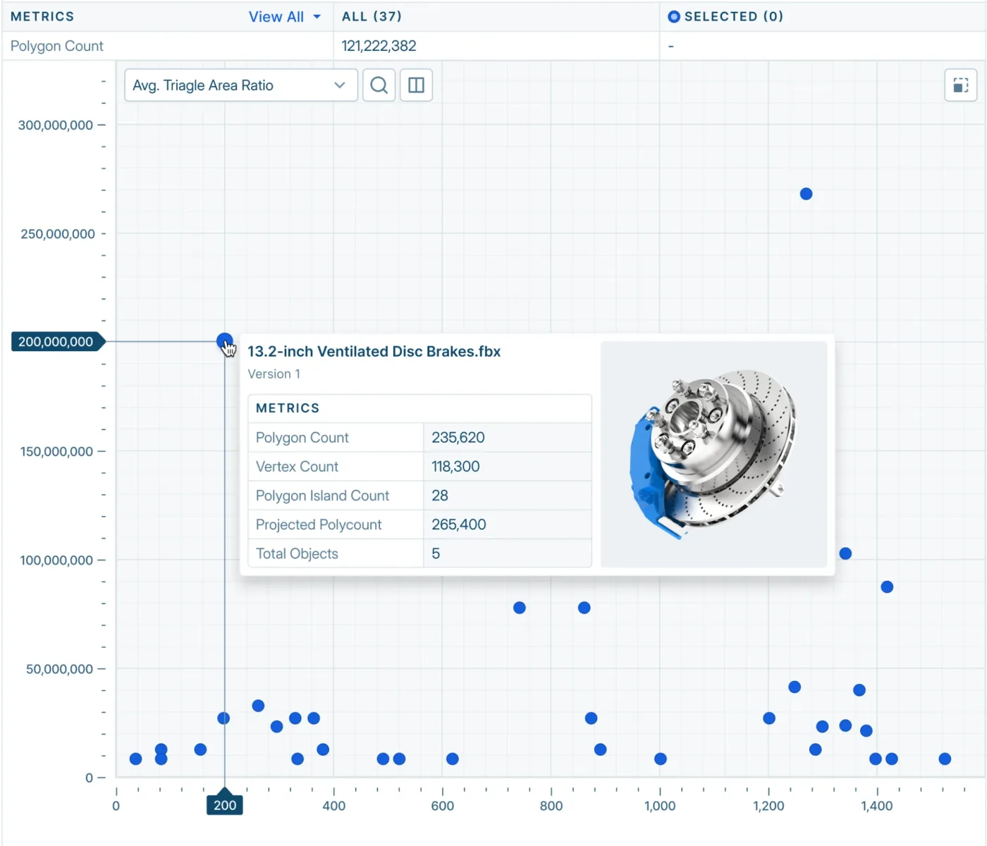Screen dimensions: 987x846
Task: Click the 13.2-inch Ventilated Disc Brakes.fbx title
Action: [374, 351]
